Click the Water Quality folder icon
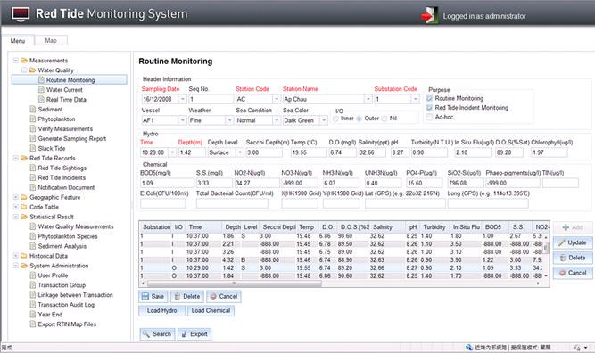The width and height of the screenshot is (595, 353). coord(33,70)
